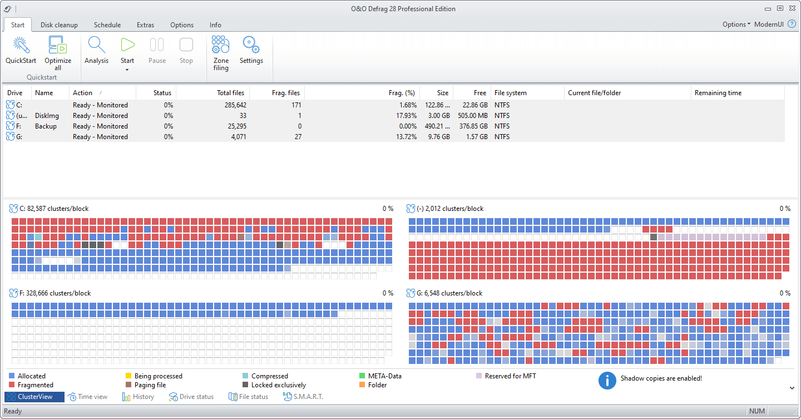This screenshot has width=801, height=419.
Task: Click the Fragmented legend color swatch
Action: coord(12,385)
